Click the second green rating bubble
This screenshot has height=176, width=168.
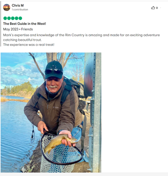(x=9, y=18)
